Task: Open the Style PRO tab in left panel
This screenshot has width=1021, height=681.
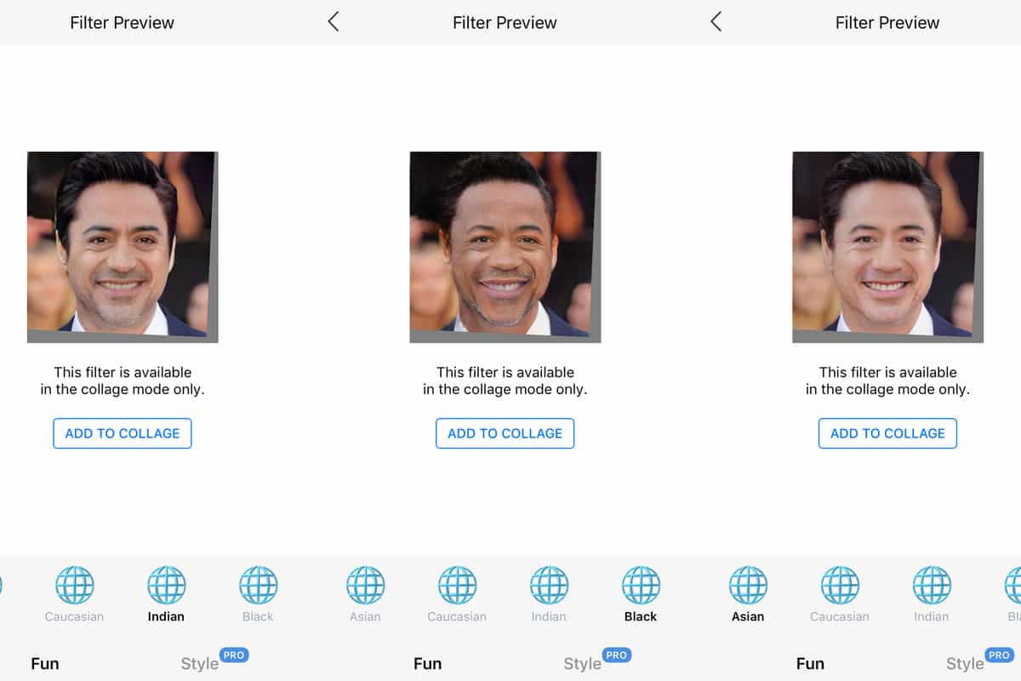Action: [214, 661]
